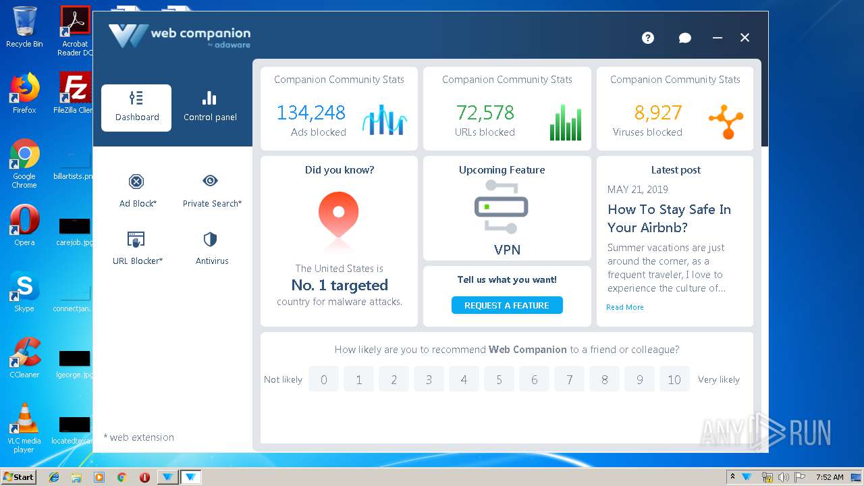Open Recycle Bin desktop icon

[x=24, y=28]
